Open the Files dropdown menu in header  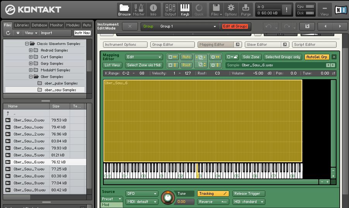click(x=217, y=10)
